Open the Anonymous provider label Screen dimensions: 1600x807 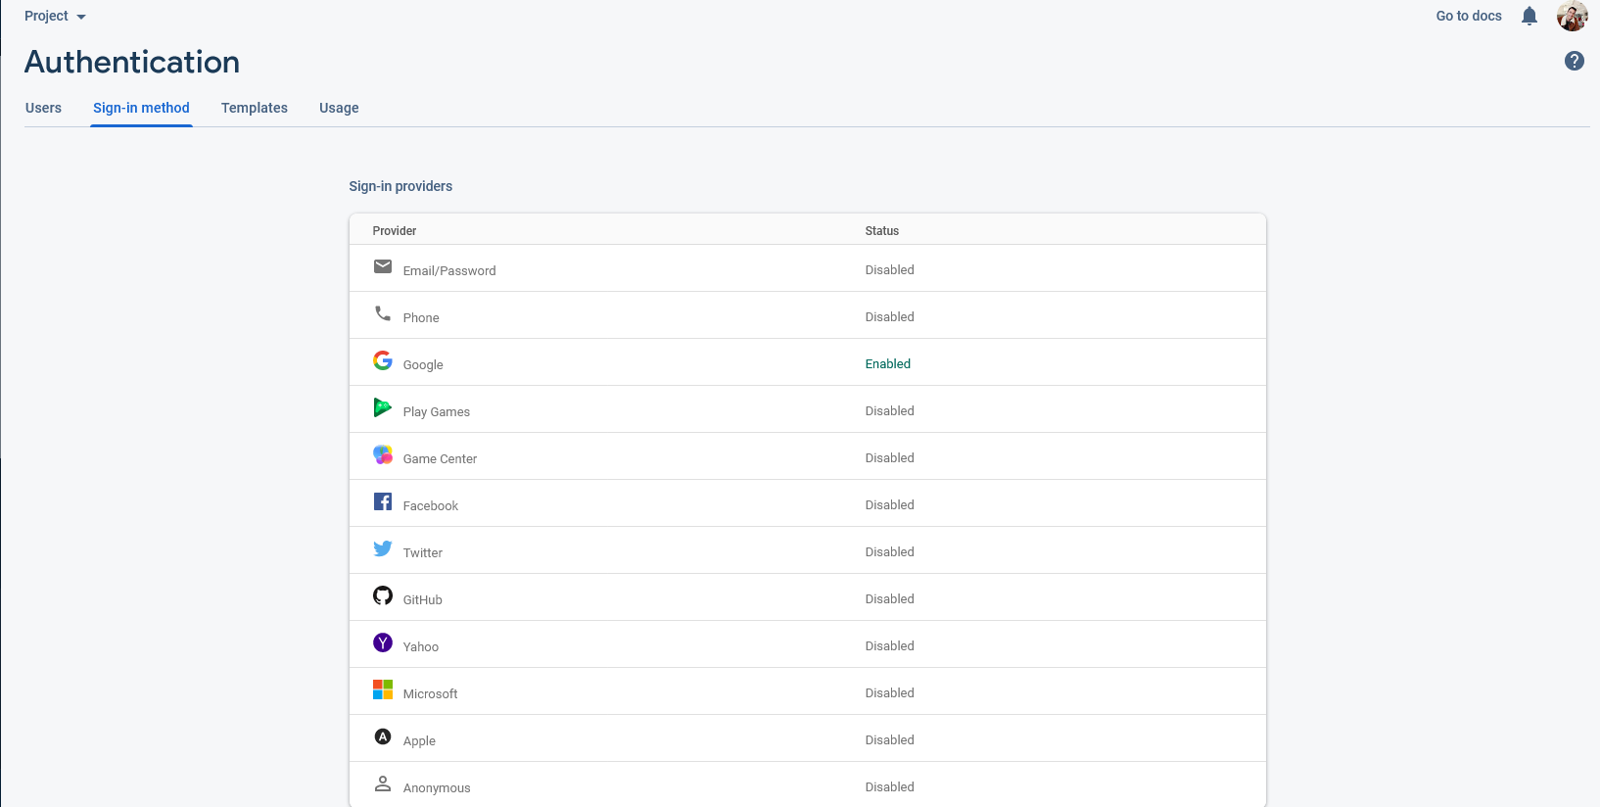(x=437, y=787)
